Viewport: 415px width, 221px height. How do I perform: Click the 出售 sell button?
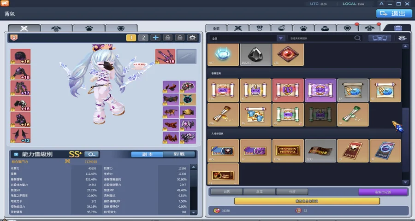point(226,192)
